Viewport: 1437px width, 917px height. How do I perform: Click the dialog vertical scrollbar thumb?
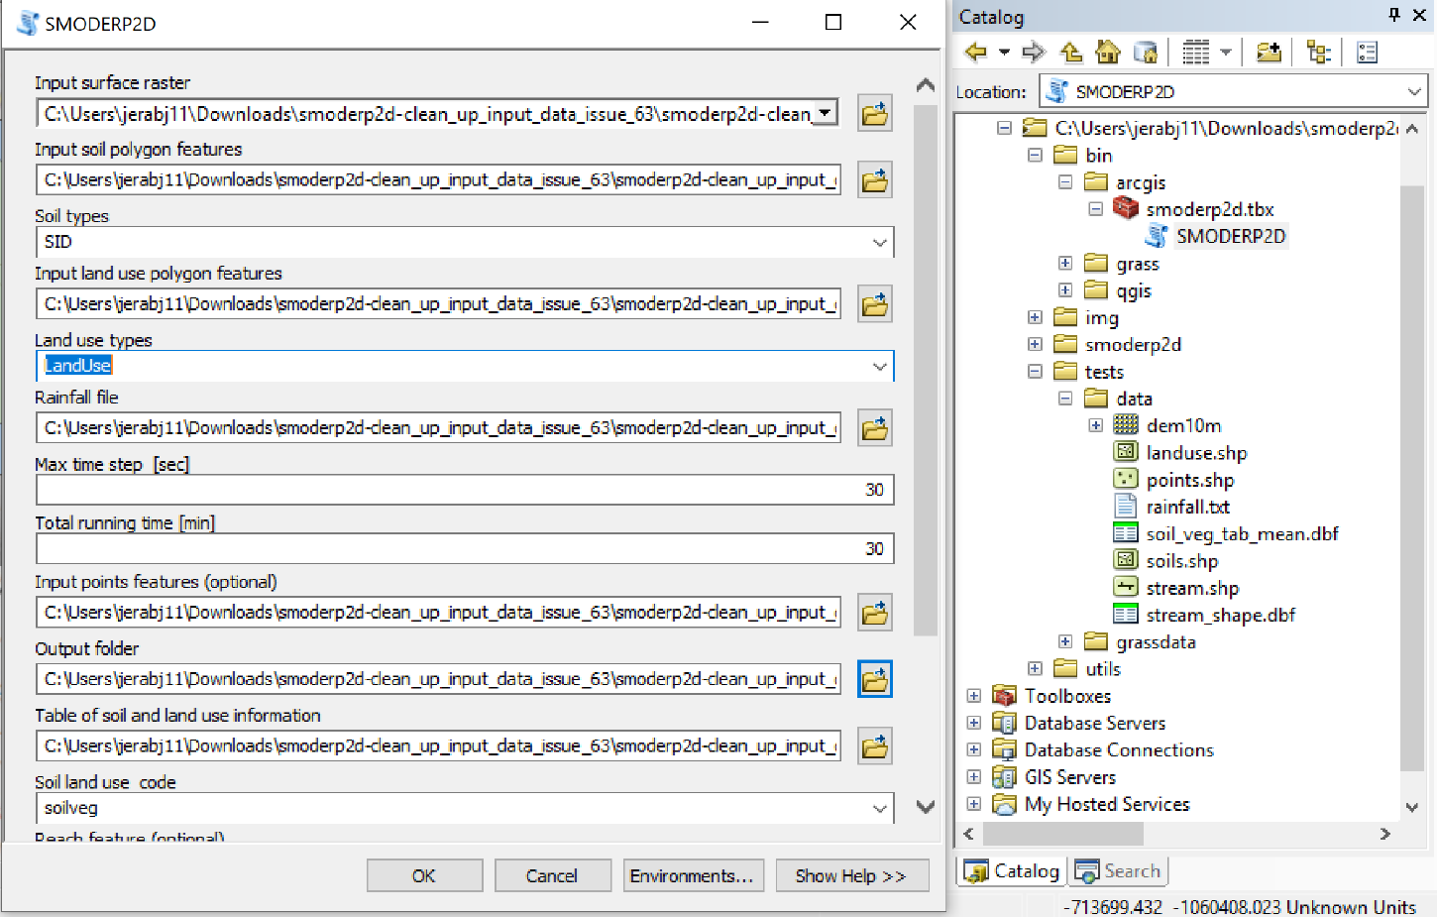(926, 370)
